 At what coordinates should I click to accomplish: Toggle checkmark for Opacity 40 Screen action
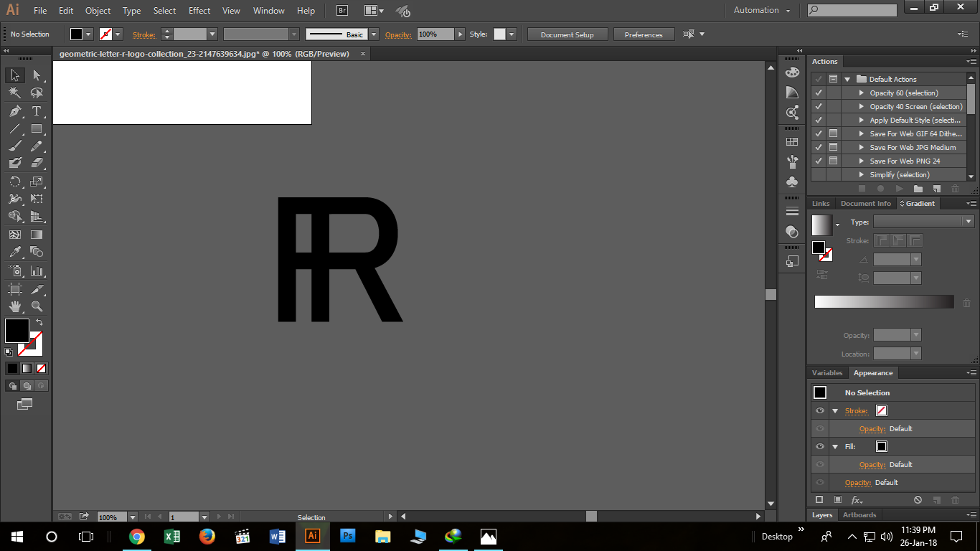(x=819, y=106)
